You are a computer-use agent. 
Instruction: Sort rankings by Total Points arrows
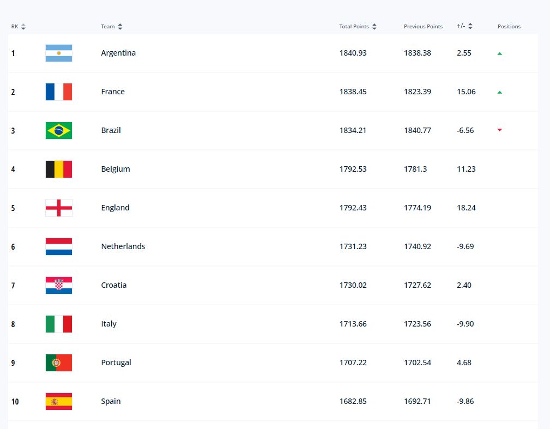pyautogui.click(x=374, y=27)
